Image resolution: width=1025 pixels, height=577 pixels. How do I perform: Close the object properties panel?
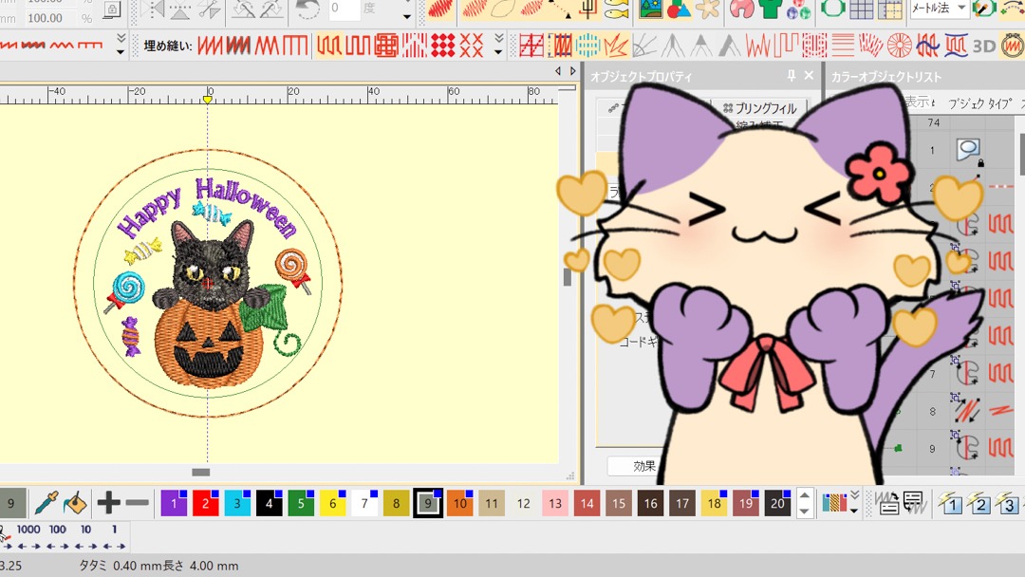tap(809, 76)
